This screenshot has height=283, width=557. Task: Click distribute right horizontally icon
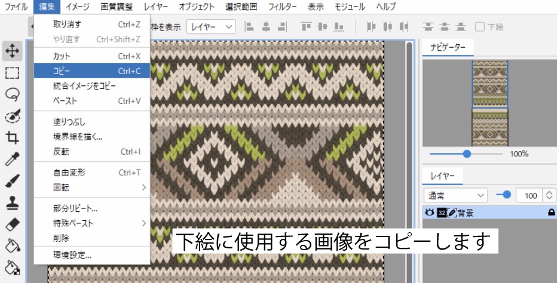tap(404, 27)
